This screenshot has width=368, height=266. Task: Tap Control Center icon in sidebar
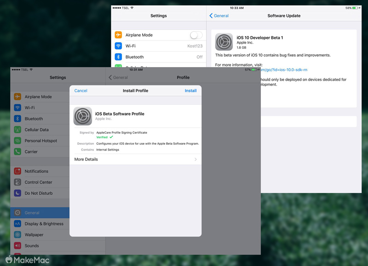pyautogui.click(x=17, y=182)
